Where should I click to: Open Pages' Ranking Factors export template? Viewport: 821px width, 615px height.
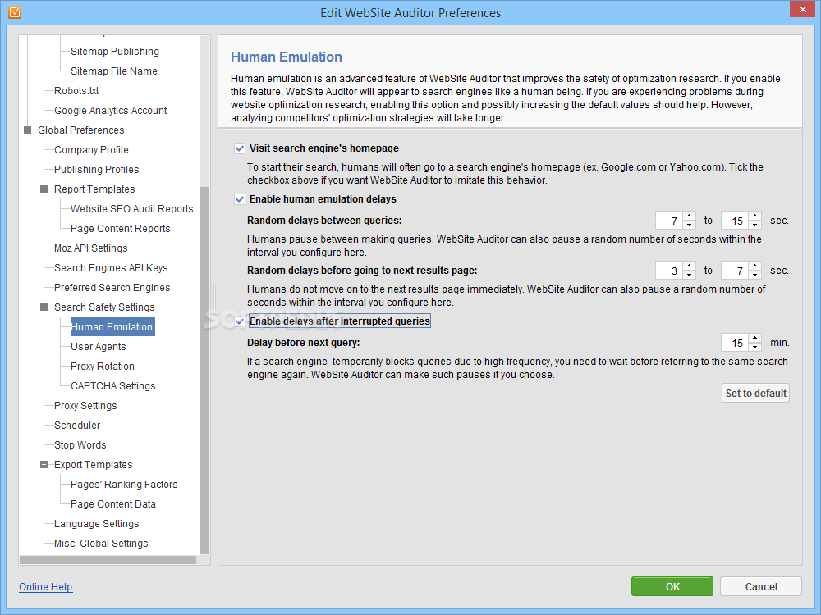124,485
